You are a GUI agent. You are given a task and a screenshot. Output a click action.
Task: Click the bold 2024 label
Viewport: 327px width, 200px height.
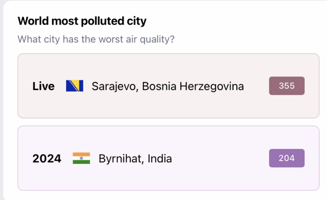(47, 159)
